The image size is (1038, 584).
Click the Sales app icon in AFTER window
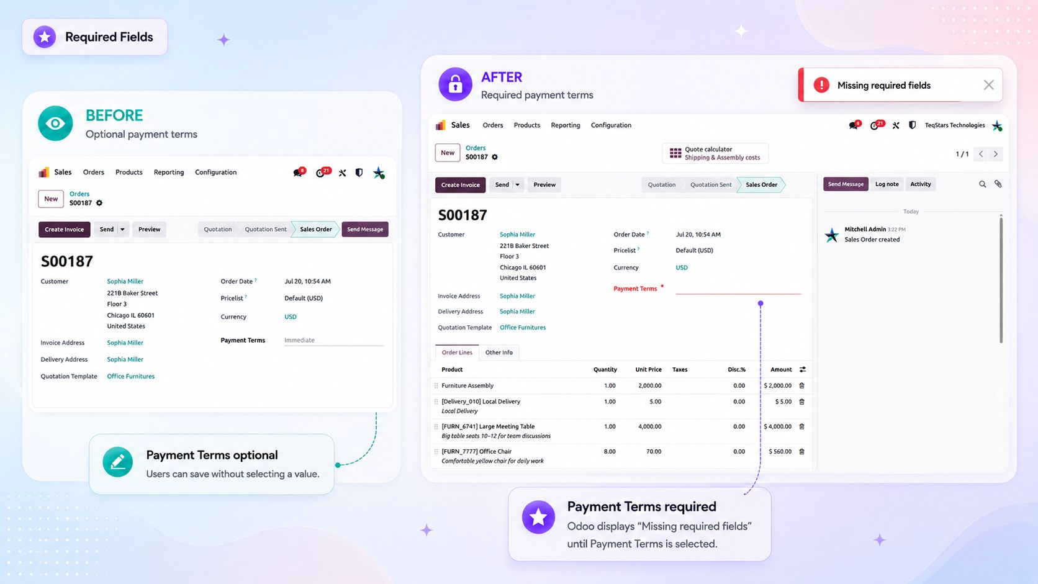441,125
